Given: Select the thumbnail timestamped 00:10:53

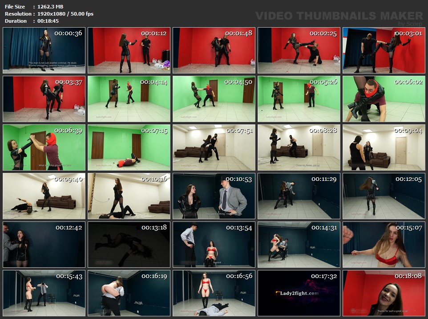Looking at the screenshot, I should click(214, 196).
